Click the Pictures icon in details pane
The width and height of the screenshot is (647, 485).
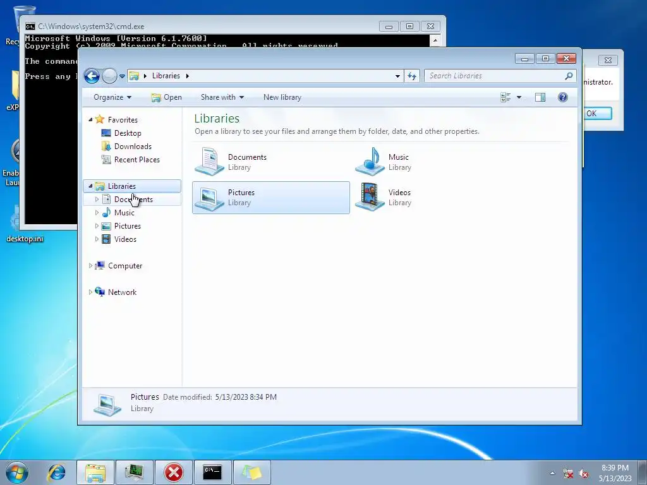tap(107, 405)
